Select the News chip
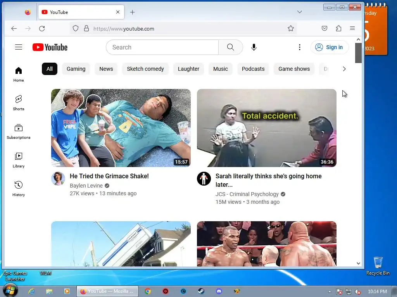The height and width of the screenshot is (297, 397). pos(106,69)
